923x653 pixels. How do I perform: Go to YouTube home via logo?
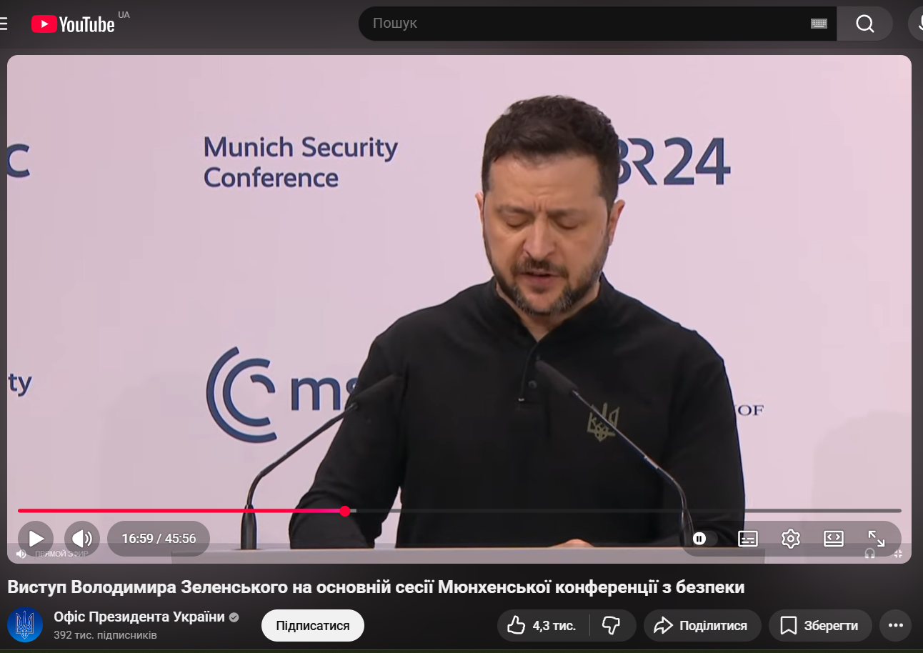click(x=73, y=24)
